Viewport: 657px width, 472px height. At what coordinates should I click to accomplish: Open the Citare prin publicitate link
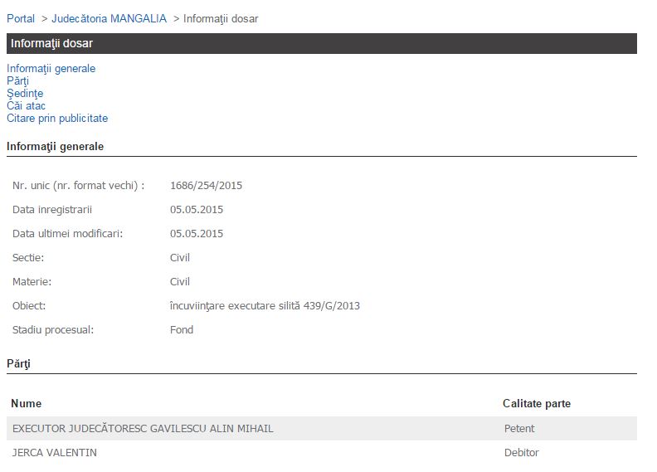(x=57, y=118)
